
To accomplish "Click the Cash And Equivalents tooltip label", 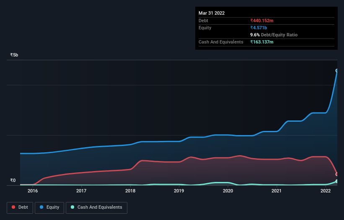I will [221, 42].
